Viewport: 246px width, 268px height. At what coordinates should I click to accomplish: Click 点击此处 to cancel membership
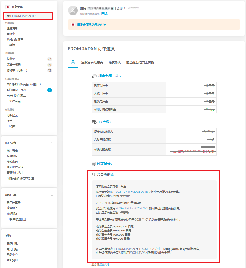click(x=104, y=265)
